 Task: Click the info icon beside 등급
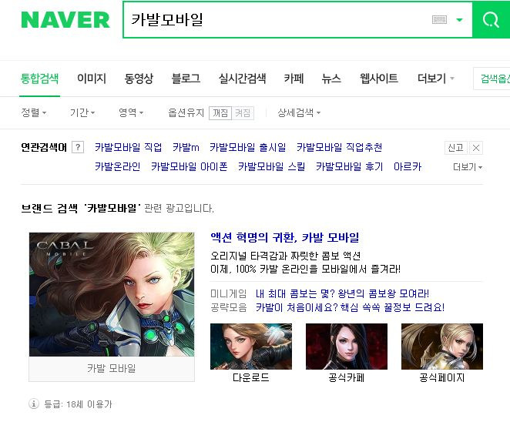point(34,404)
